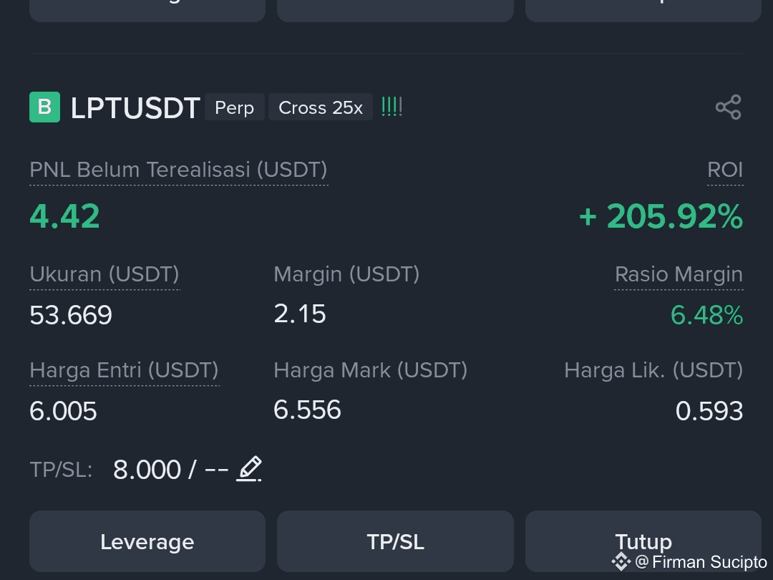Tap the Cross 25x margin mode tag

321,107
